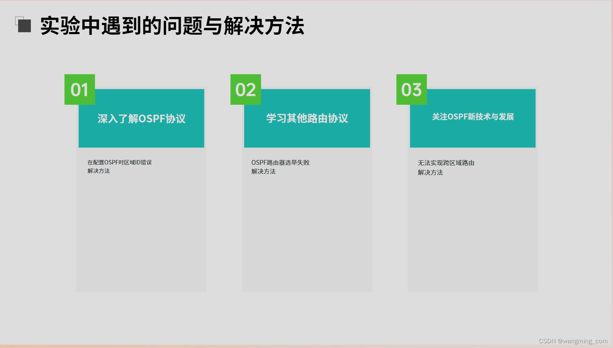Image resolution: width=613 pixels, height=348 pixels.
Task: Select the text 无法实现跨区域路由
Action: point(446,163)
